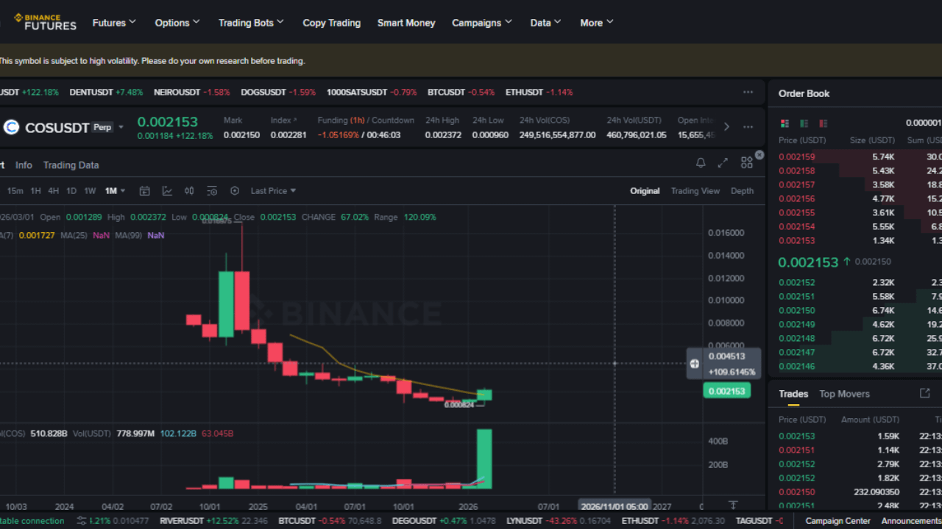This screenshot has height=529, width=942.
Task: Select DENTUSDT in the ticker strip
Action: click(106, 93)
